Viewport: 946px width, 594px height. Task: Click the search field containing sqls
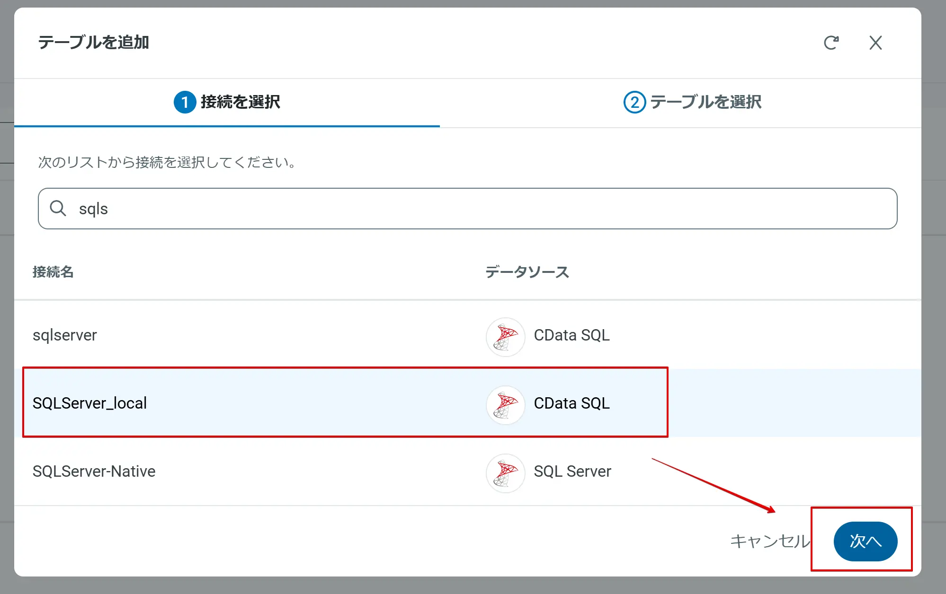473,209
